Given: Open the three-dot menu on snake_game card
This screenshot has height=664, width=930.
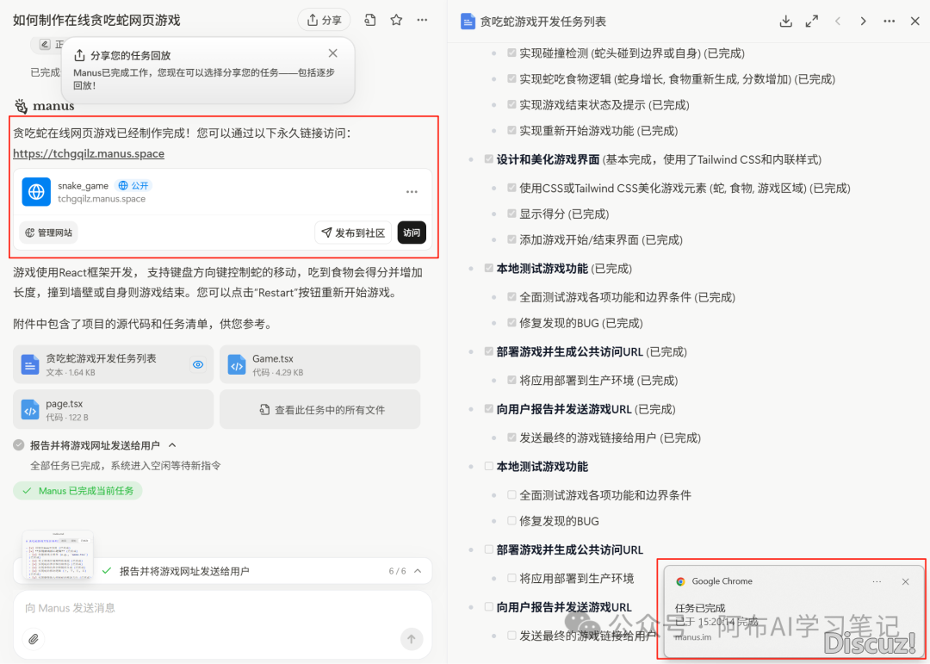Looking at the screenshot, I should (x=412, y=192).
